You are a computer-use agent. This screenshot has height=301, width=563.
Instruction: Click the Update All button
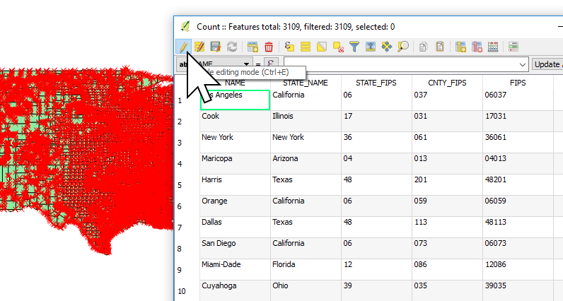(x=547, y=64)
